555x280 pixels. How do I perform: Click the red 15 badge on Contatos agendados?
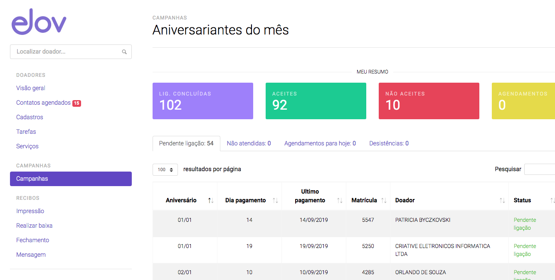click(x=76, y=103)
